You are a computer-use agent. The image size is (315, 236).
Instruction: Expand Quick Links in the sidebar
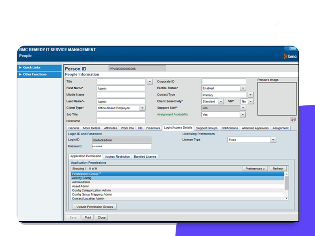pyautogui.click(x=40, y=67)
